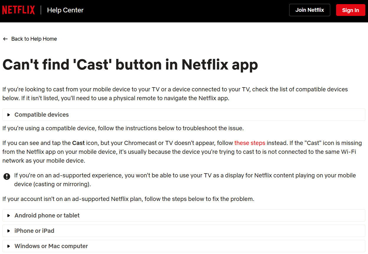Click the sentence about an ad-supported Netflix plan

pyautogui.click(x=128, y=199)
